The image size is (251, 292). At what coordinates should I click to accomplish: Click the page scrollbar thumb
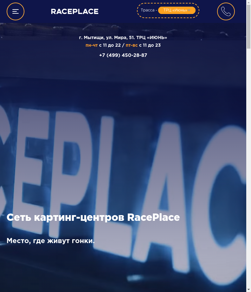coord(248,27)
